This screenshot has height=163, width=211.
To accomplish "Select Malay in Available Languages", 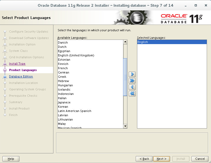I will pos(90,124).
